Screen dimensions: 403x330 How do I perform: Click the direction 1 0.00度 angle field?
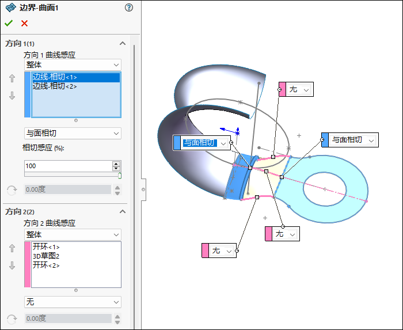point(68,189)
